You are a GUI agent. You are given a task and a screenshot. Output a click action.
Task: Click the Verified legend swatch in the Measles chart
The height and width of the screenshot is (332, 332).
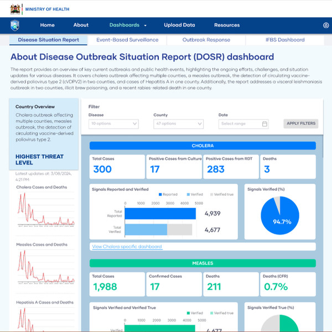pyautogui.click(x=188, y=313)
